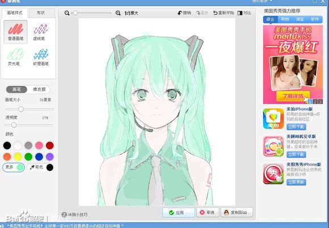Click the zoom out magnifier icon

coord(67,13)
